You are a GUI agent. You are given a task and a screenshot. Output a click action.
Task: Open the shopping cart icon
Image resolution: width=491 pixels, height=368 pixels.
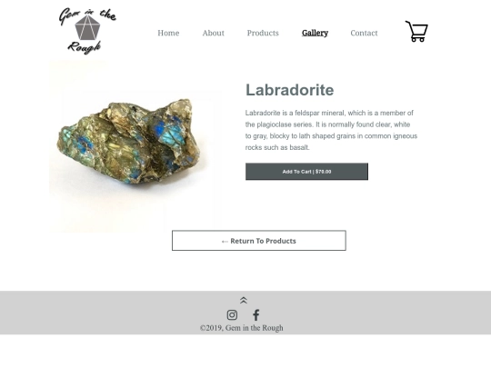pyautogui.click(x=416, y=31)
